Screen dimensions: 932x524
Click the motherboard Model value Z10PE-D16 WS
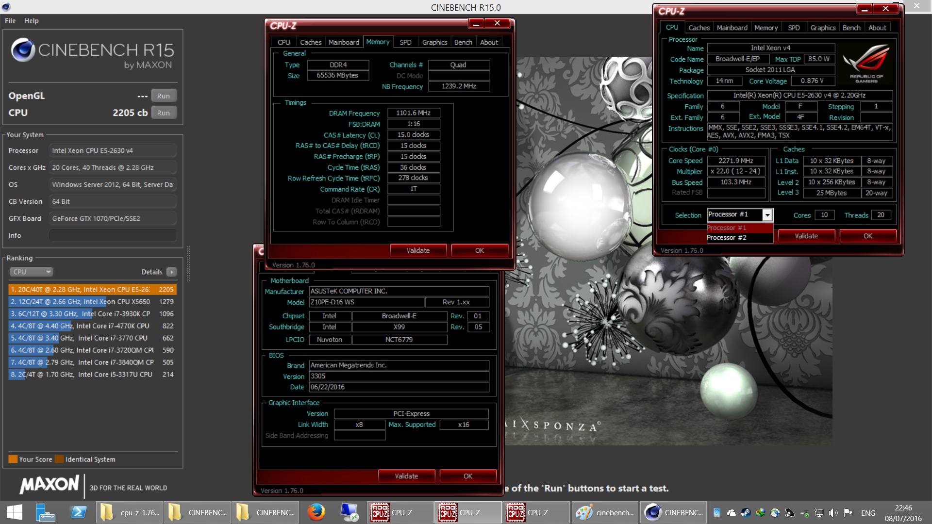(366, 302)
